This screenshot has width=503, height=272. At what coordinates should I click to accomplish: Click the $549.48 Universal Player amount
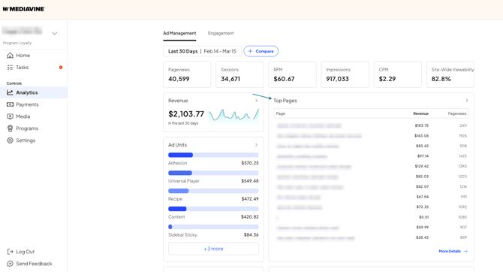click(250, 181)
